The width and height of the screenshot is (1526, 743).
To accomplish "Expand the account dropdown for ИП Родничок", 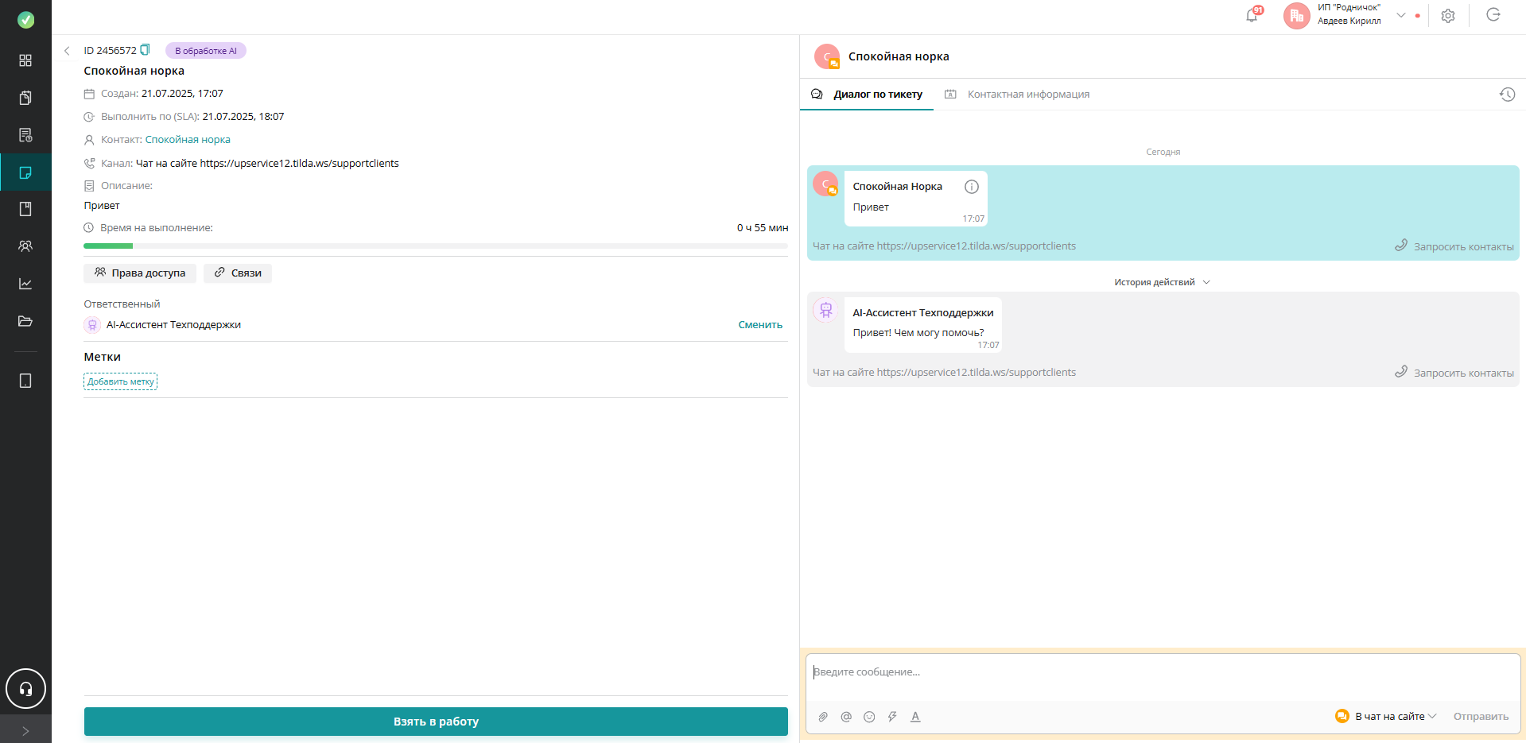I will pos(1401,15).
